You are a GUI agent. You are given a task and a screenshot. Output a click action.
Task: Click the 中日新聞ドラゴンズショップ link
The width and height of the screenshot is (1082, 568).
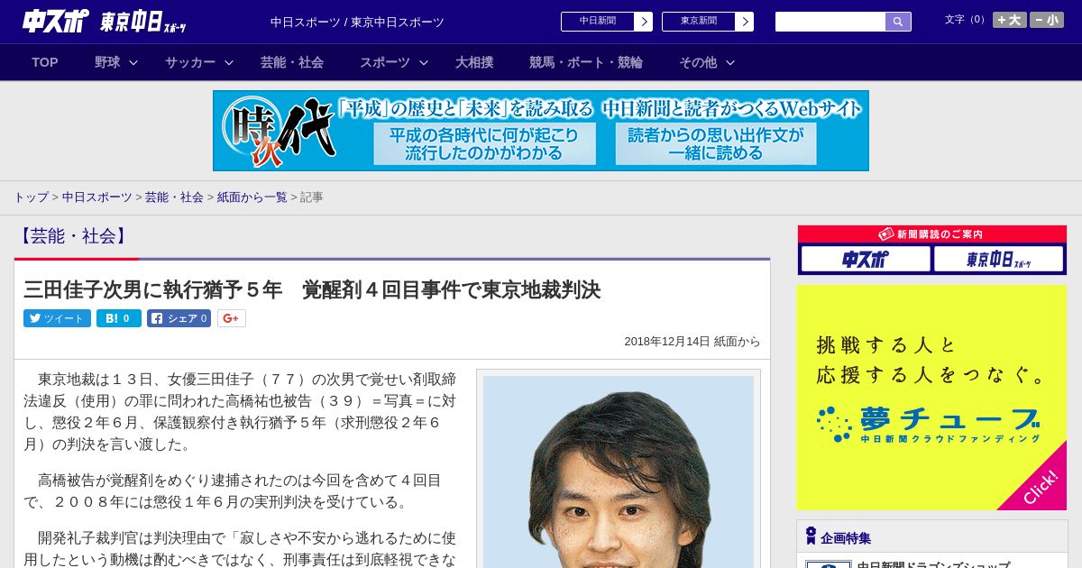coord(932,564)
